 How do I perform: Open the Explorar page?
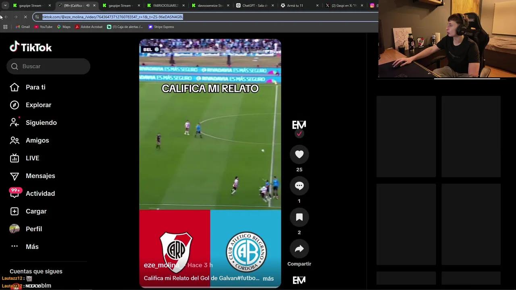(38, 105)
